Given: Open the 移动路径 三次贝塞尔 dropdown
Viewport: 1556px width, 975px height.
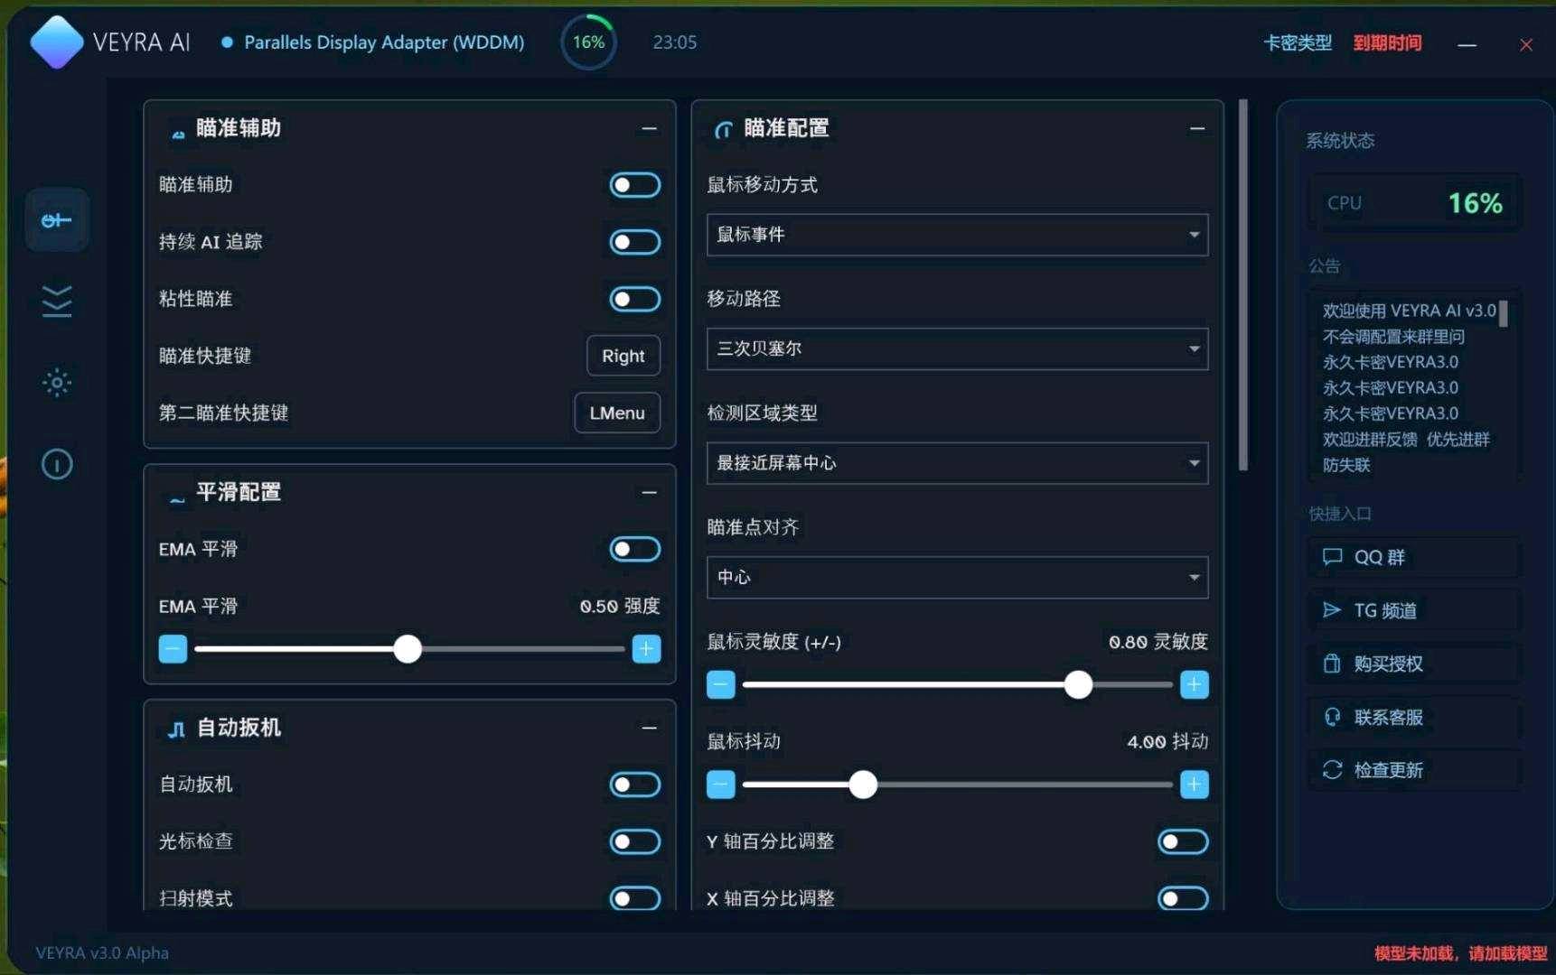Looking at the screenshot, I should (957, 348).
